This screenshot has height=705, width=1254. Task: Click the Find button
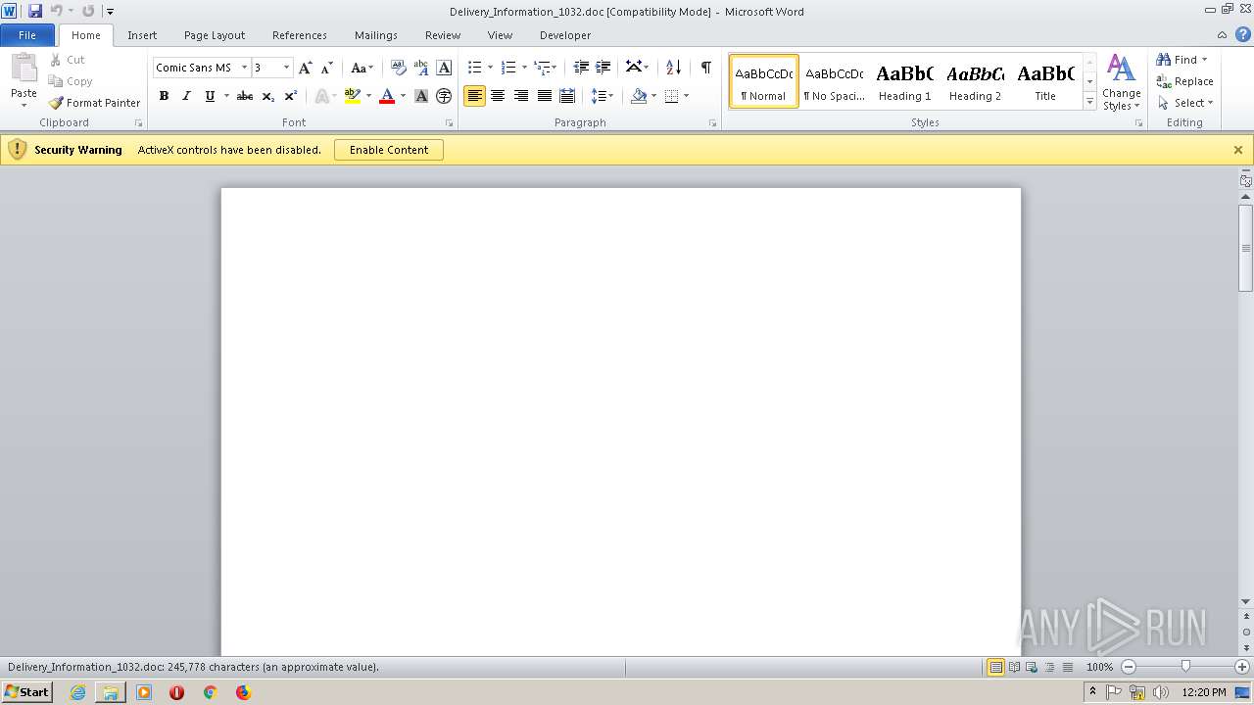1182,60
